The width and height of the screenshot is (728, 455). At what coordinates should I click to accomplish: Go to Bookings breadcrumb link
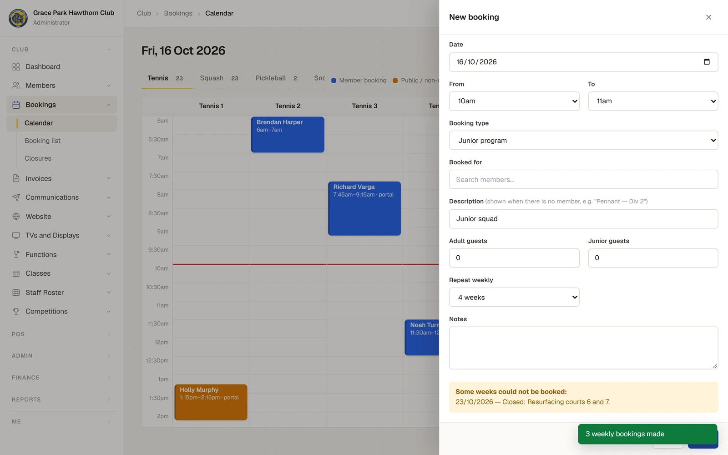[178, 13]
